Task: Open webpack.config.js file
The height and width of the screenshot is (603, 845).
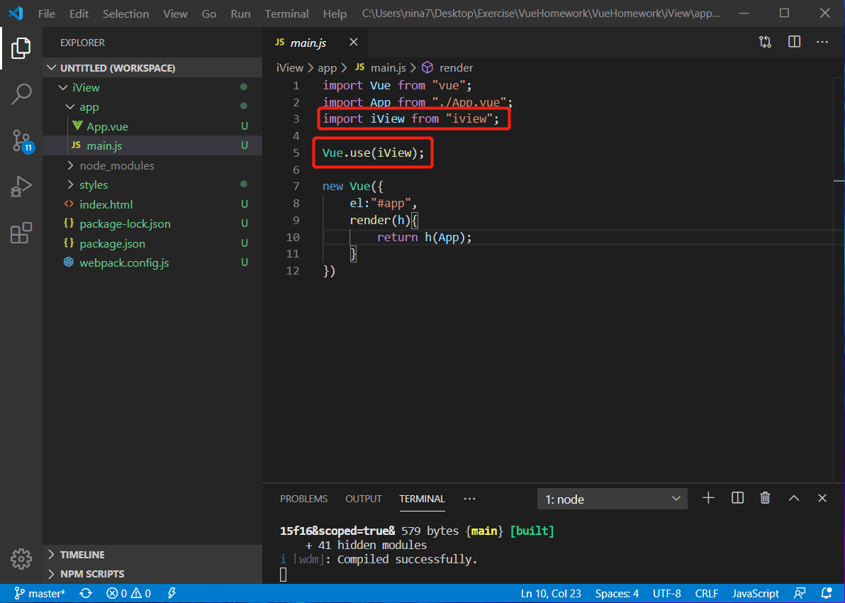Action: click(x=152, y=262)
